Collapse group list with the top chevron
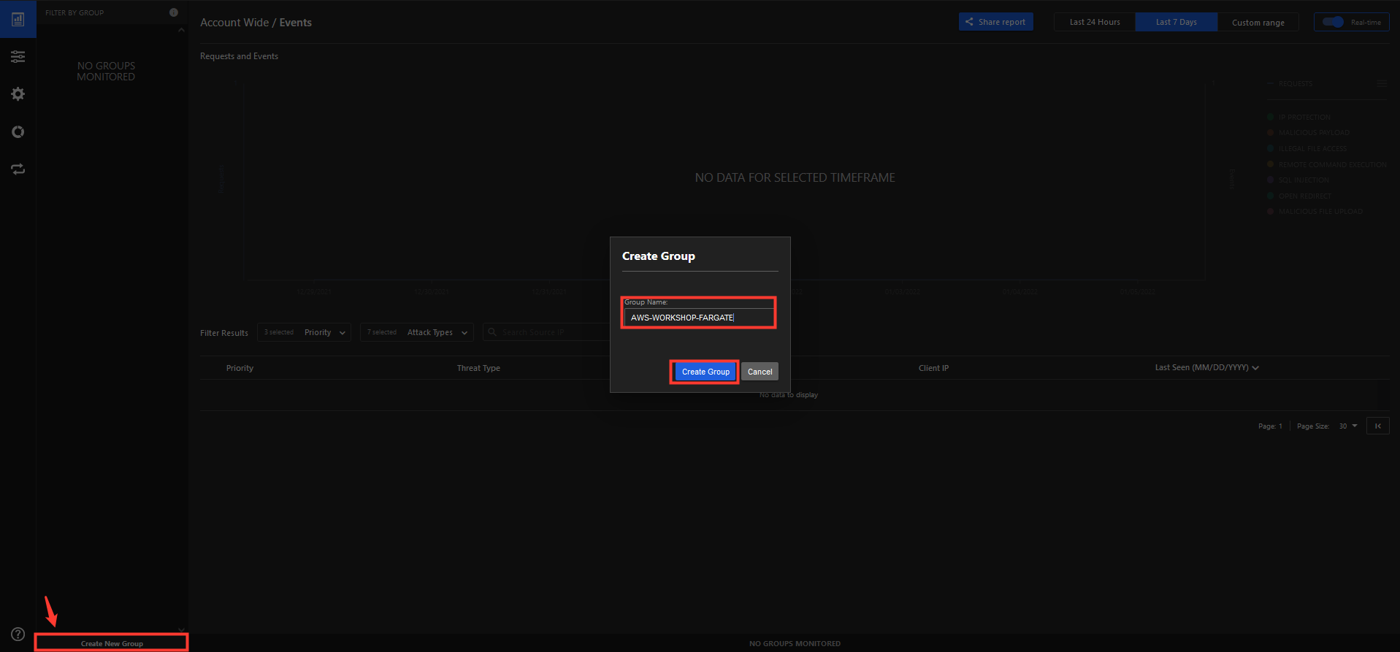 tap(181, 30)
